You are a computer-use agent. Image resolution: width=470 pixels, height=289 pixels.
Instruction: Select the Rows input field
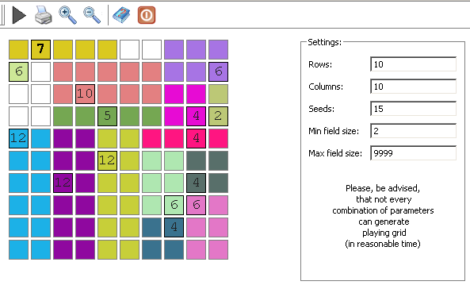414,64
